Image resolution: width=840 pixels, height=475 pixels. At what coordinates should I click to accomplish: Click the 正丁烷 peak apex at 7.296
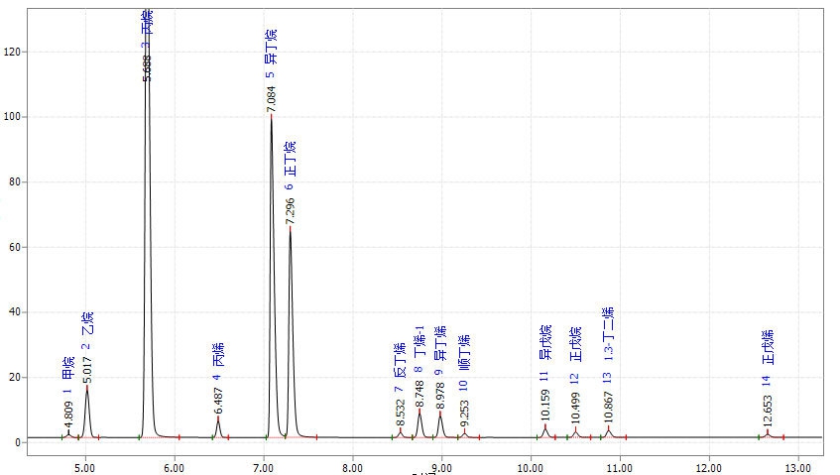click(x=291, y=228)
